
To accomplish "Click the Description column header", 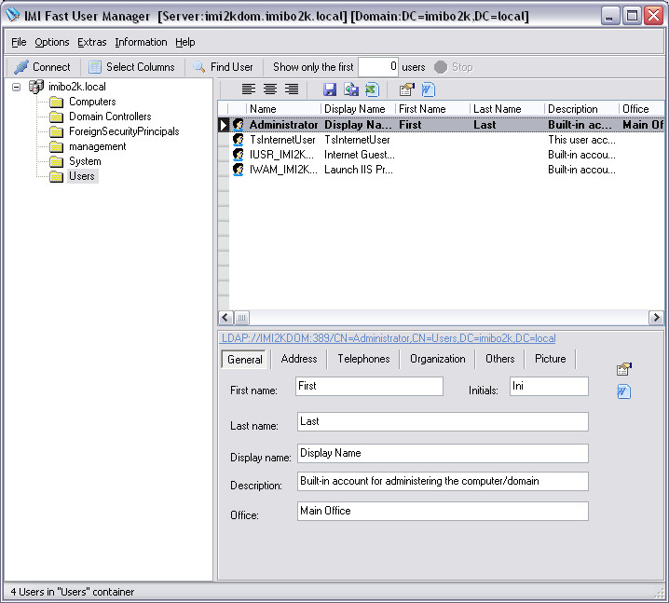I will (x=581, y=109).
